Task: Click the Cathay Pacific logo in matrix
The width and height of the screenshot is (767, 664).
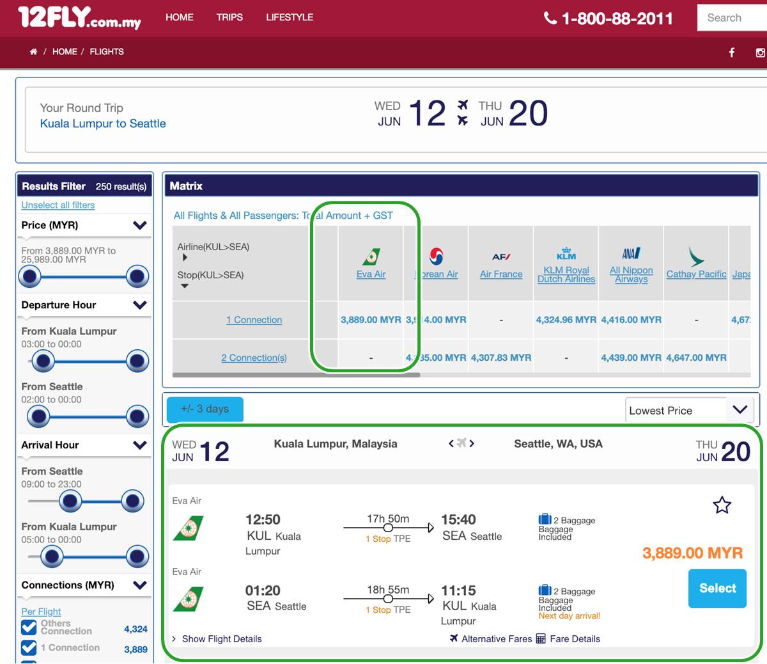Action: point(696,257)
